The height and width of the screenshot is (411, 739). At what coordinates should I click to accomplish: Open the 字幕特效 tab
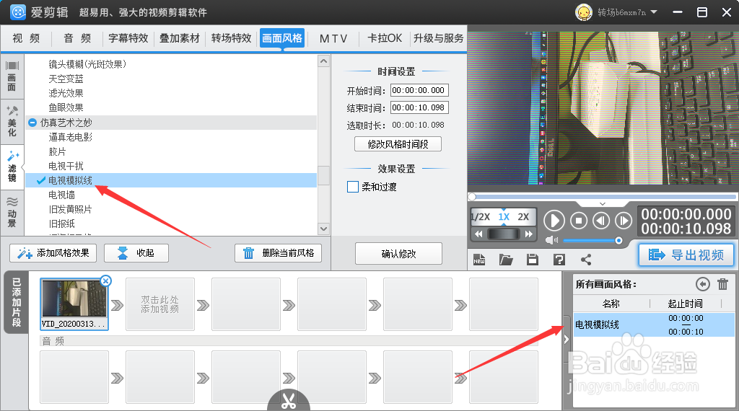pos(128,38)
